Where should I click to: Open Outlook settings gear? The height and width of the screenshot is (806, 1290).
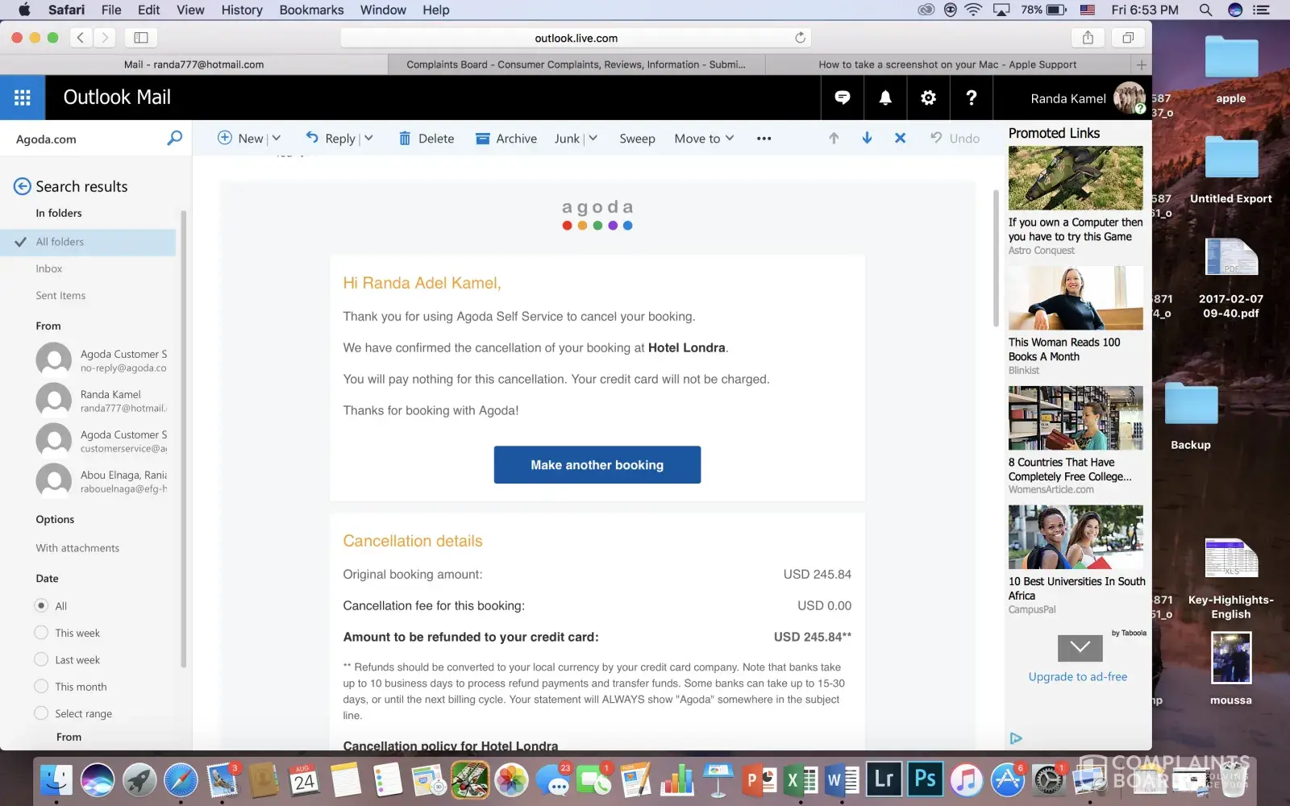928,98
